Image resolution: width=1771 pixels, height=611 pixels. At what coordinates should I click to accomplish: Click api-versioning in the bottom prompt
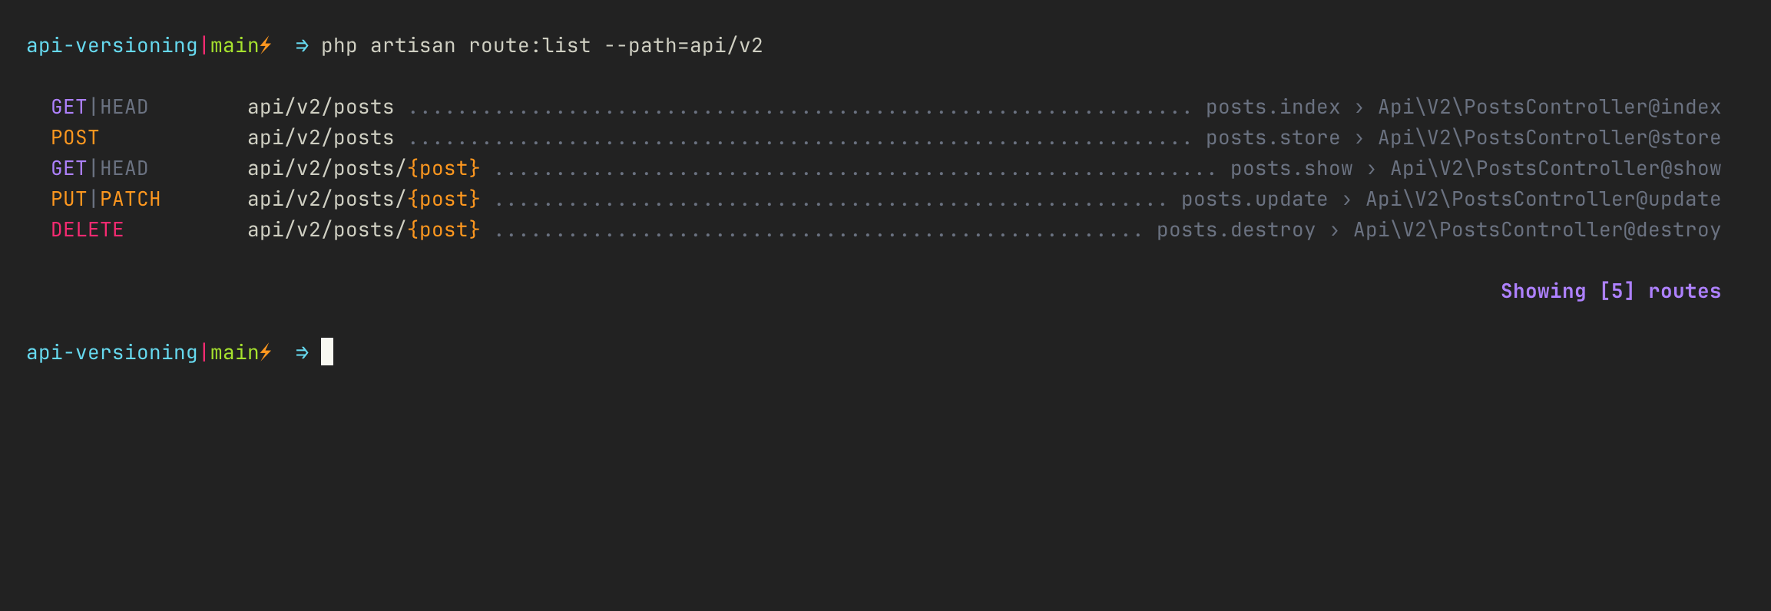tap(112, 353)
